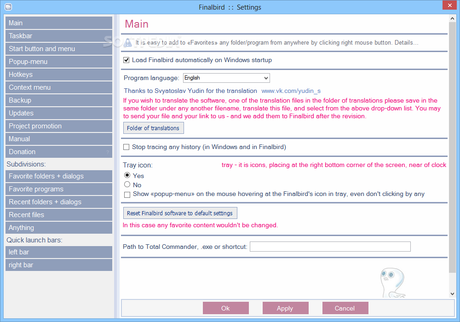Screen dimensions: 460x322
Task: Click the "Quick launch bars:" heading text
Action: (x=34, y=240)
